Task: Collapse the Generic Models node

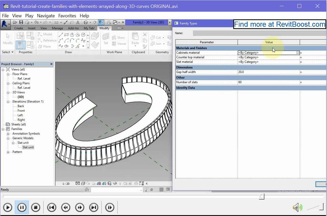Action: (x=8, y=138)
